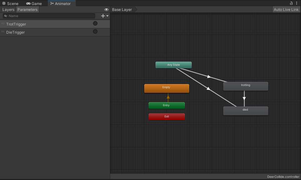Select the Any State to died transition arrow
Viewport: 301px width, 180px height.
pos(208,89)
